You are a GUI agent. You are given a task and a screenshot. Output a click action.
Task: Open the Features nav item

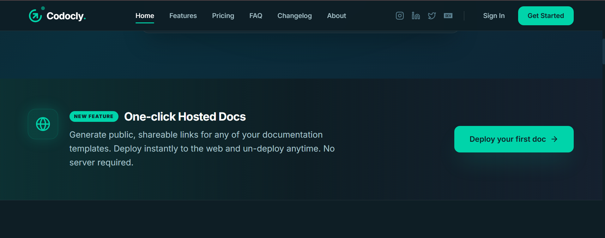(x=183, y=16)
